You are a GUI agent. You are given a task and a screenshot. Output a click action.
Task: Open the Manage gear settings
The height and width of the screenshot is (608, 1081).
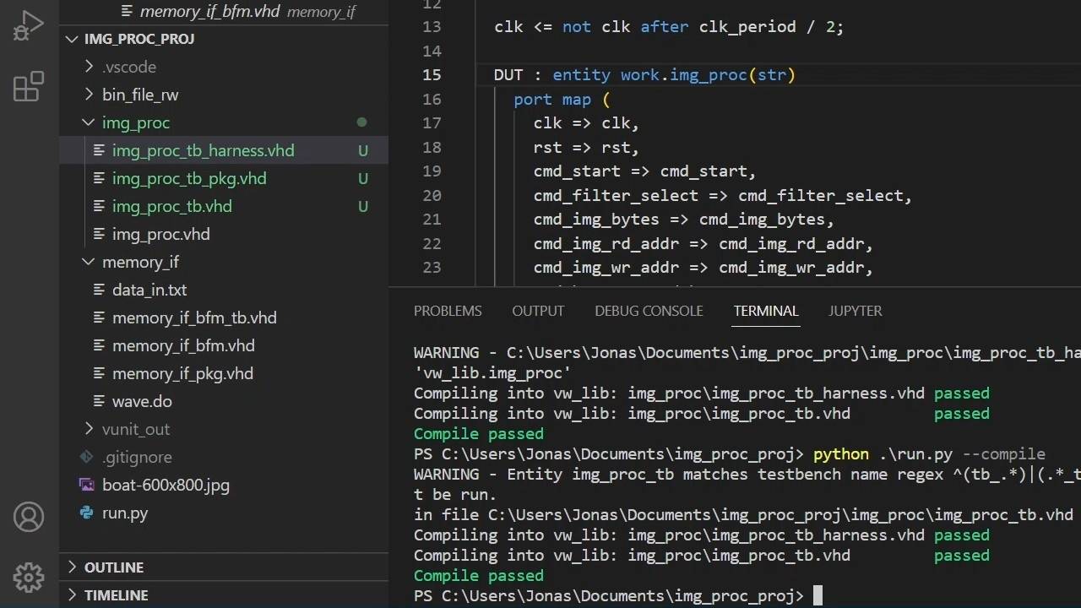click(x=29, y=577)
